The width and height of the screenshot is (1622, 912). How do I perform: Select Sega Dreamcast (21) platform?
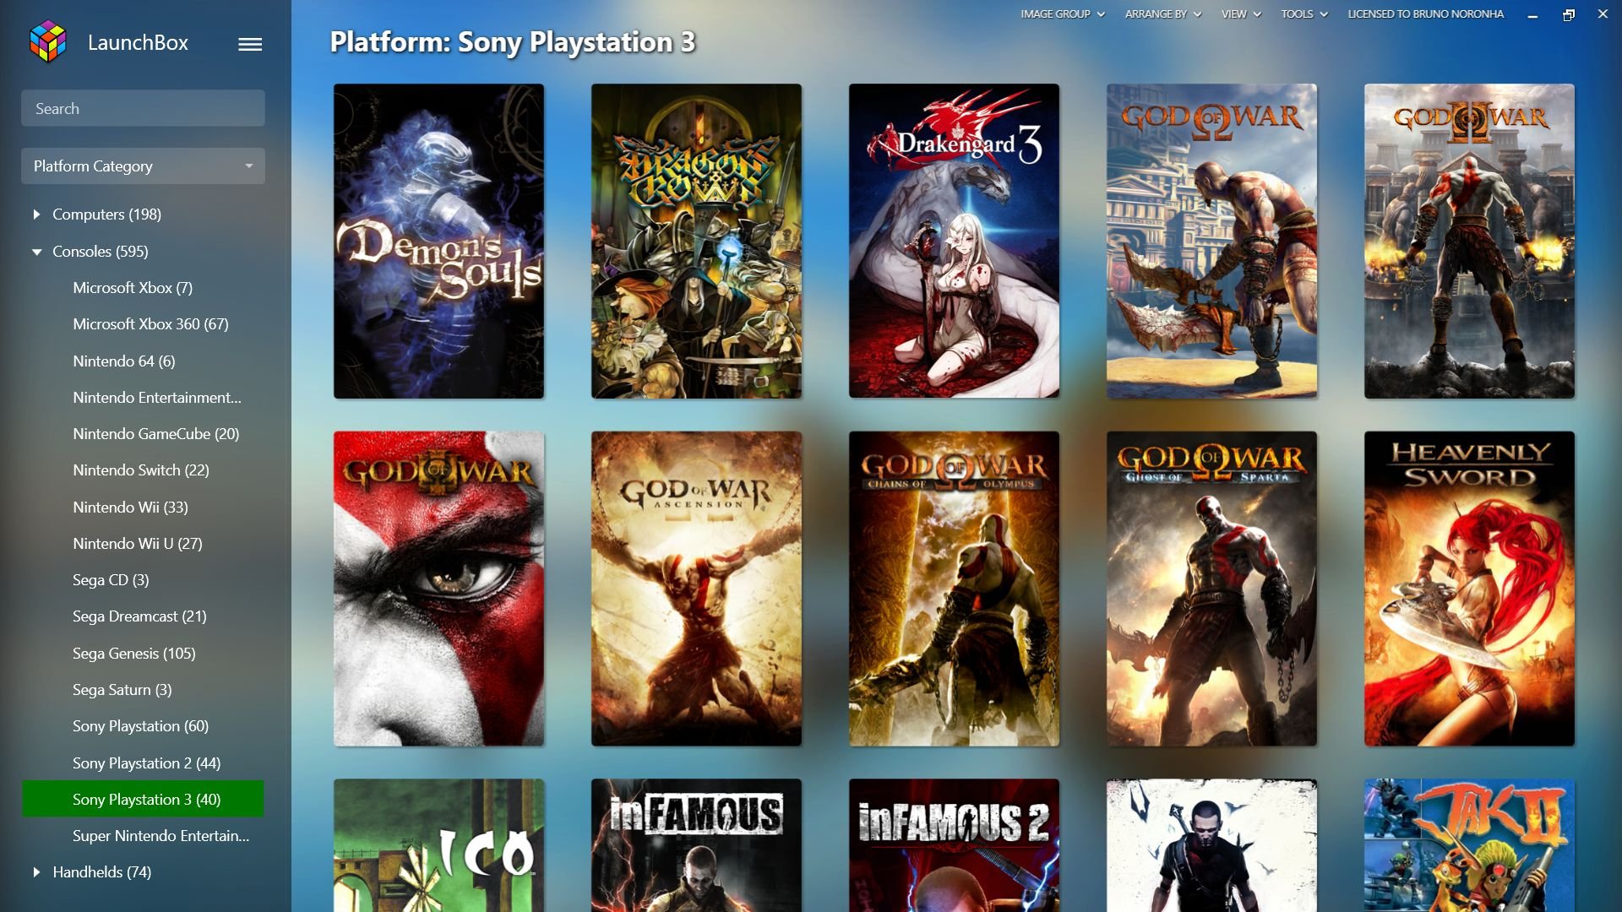(x=139, y=616)
